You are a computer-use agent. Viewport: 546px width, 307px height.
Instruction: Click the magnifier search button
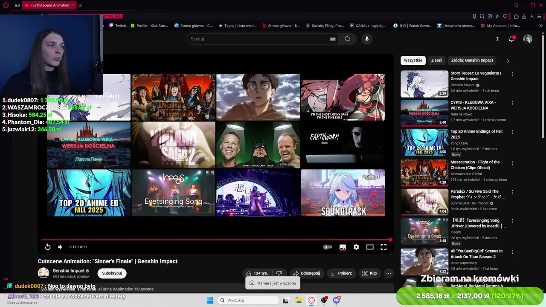tap(348, 39)
